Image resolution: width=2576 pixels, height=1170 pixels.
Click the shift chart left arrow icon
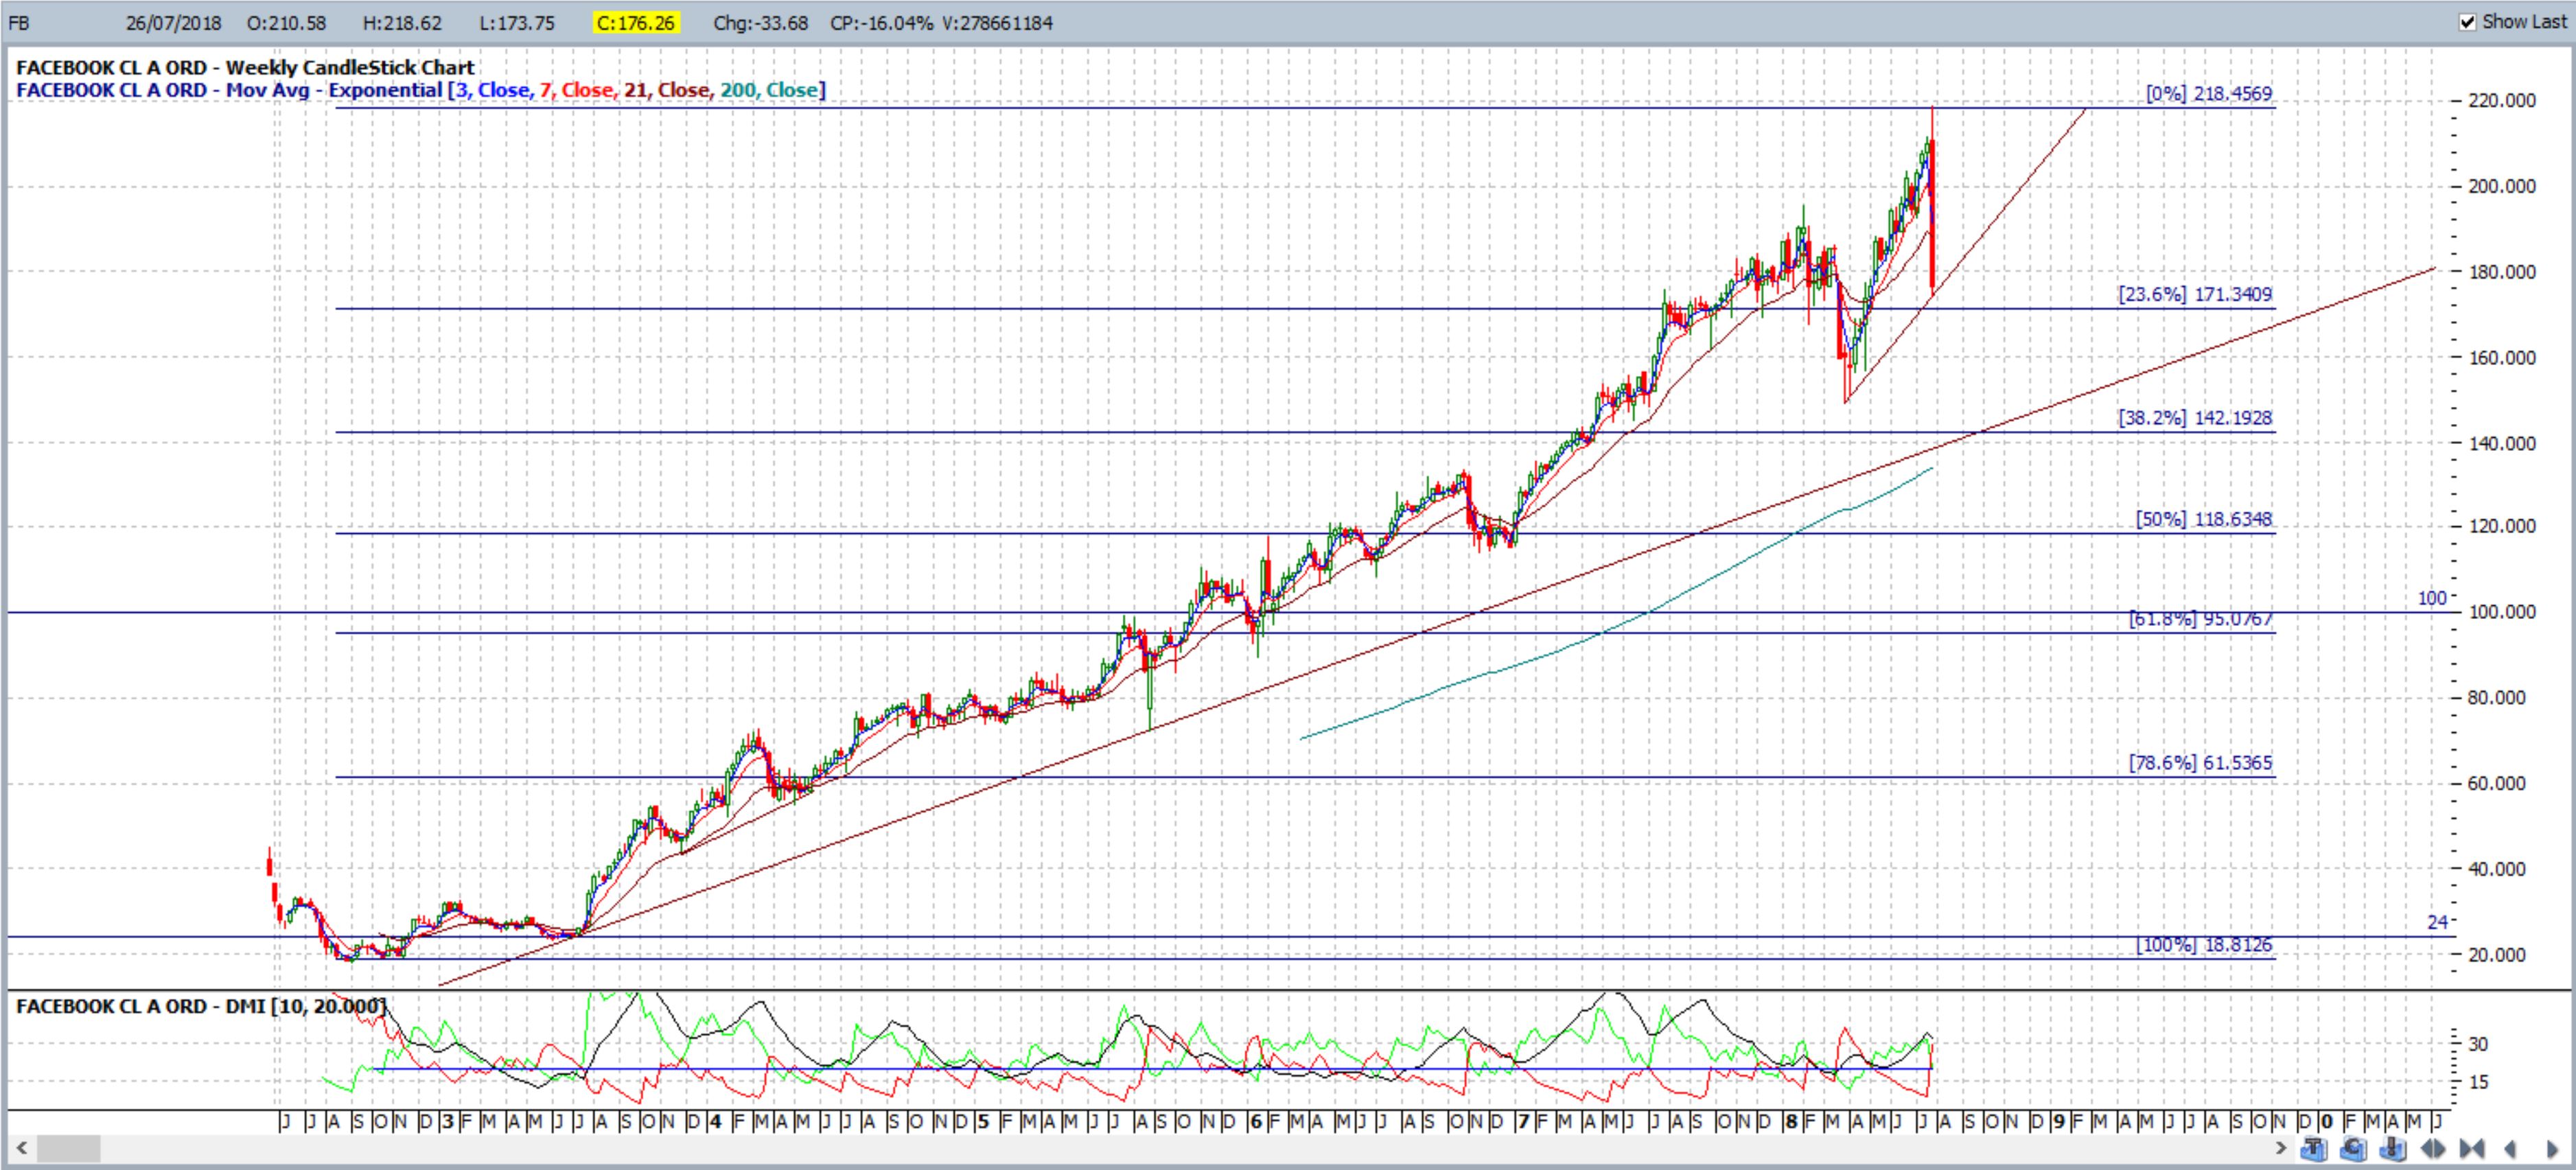2511,1149
